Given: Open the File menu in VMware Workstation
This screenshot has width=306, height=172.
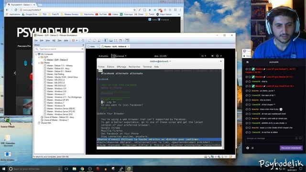Looking at the screenshot, I should click(36, 41).
